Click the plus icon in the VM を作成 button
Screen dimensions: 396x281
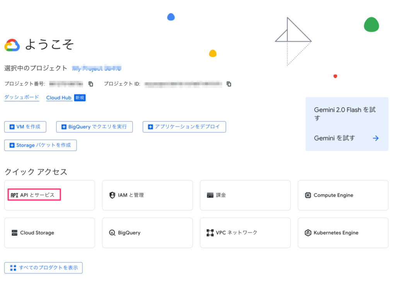click(x=12, y=127)
